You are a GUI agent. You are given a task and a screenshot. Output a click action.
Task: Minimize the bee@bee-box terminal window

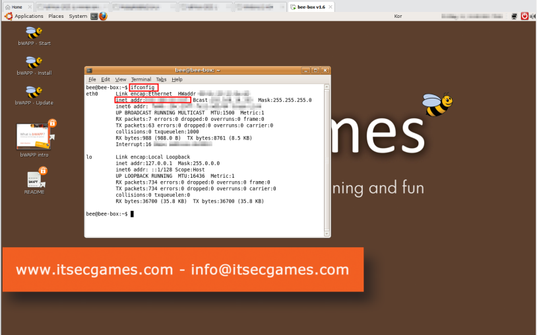pos(306,70)
